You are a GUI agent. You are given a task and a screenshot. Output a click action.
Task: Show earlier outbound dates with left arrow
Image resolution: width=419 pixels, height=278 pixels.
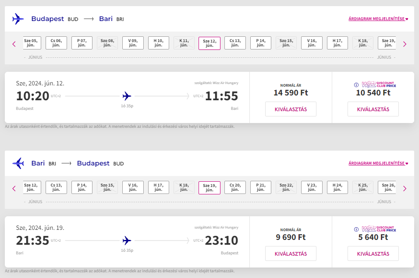click(x=14, y=44)
